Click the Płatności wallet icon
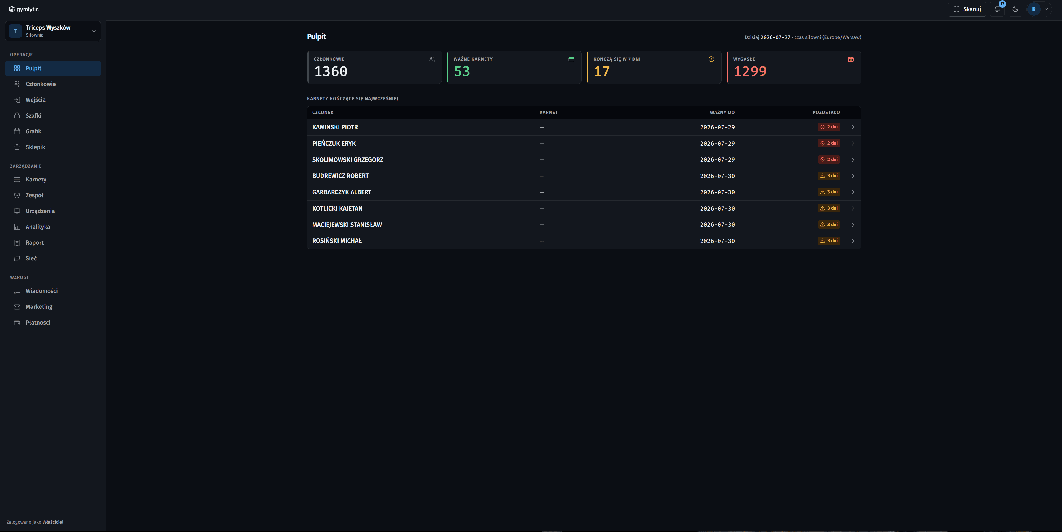The height and width of the screenshot is (532, 1062). tap(17, 323)
